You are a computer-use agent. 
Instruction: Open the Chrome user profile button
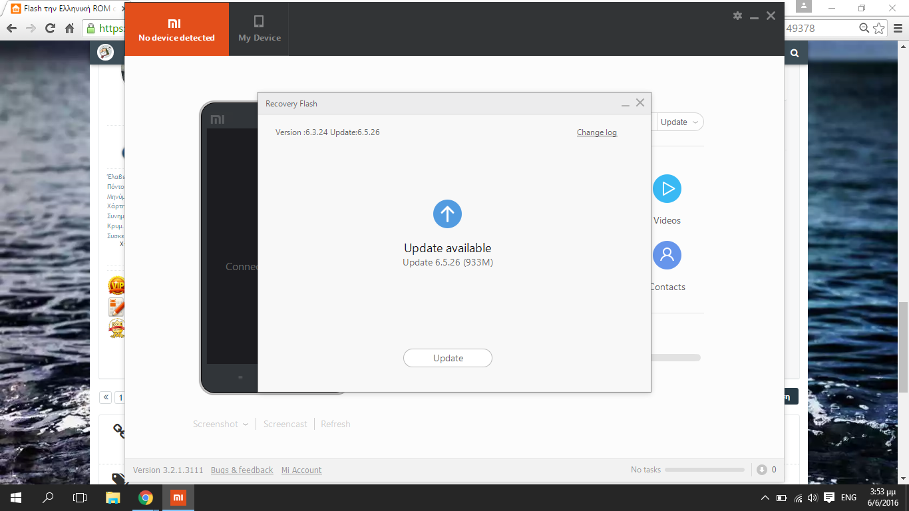pyautogui.click(x=803, y=6)
